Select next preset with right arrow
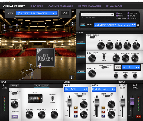This screenshot has height=121, width=143. [56, 13]
